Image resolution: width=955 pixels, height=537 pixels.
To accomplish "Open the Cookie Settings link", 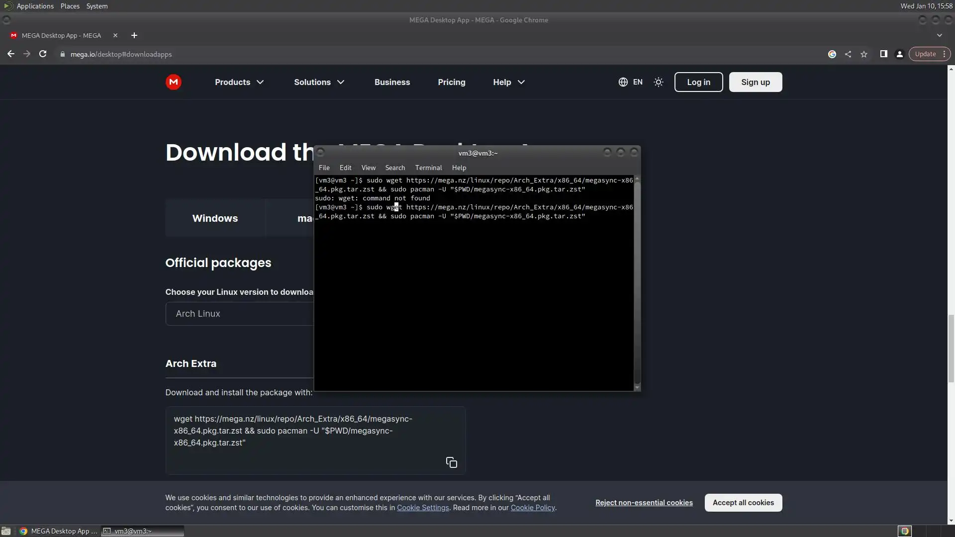I will 423,508.
